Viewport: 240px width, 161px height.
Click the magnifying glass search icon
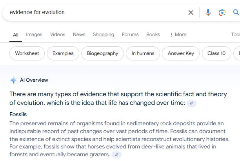(236, 13)
